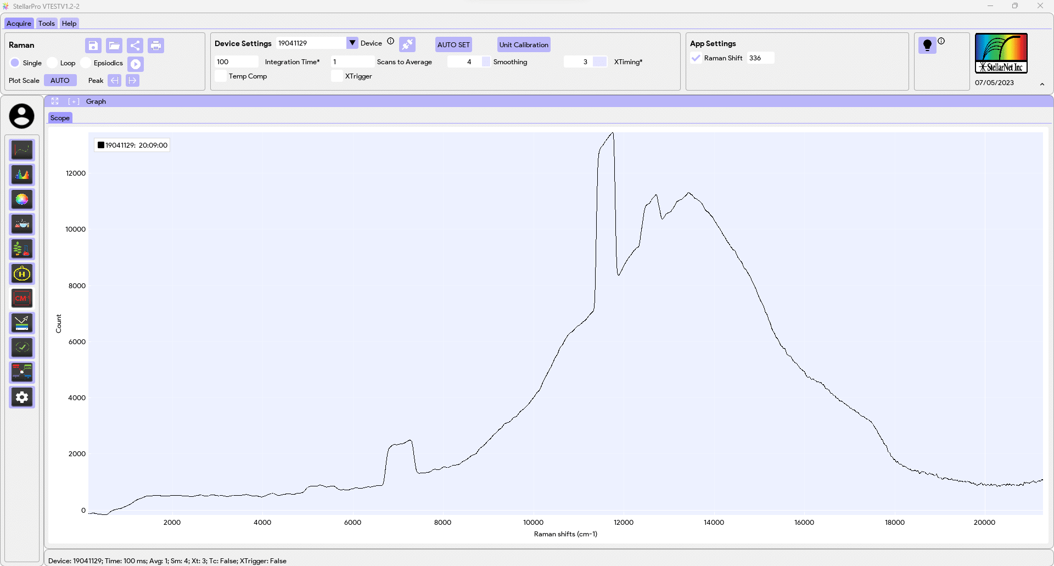The image size is (1054, 566).
Task: Collapse the top panel with chevron arrow
Action: (1042, 84)
